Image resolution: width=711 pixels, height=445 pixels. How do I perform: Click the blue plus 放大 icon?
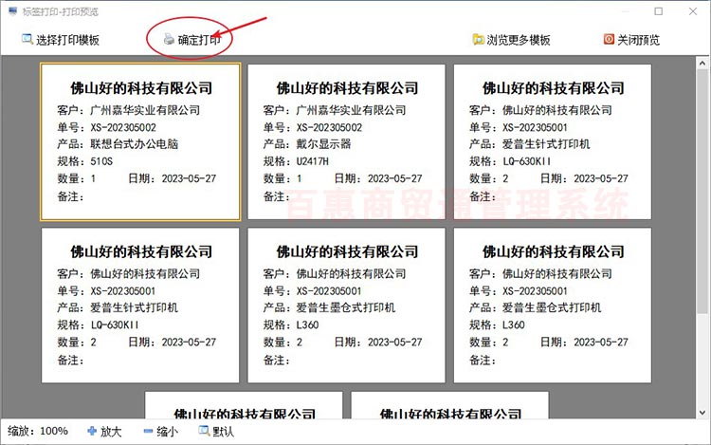point(92,431)
